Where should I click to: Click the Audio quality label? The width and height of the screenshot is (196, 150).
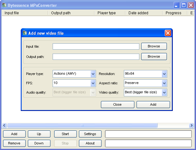click(x=36, y=92)
